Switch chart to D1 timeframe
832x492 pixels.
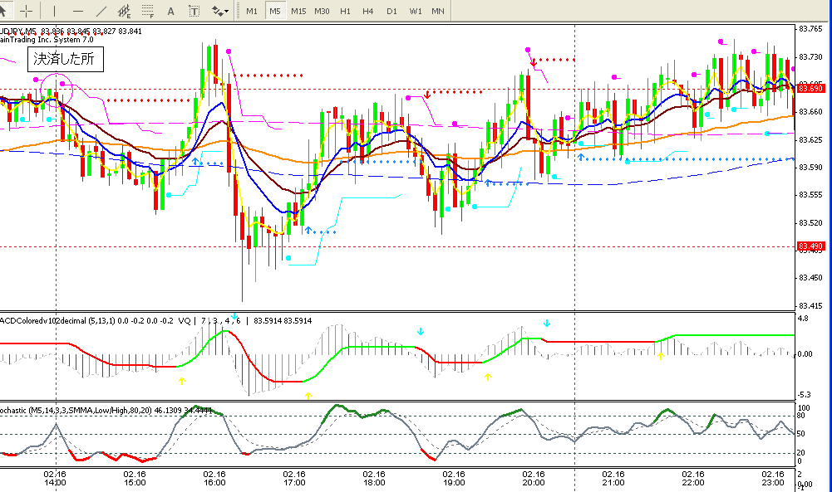(x=391, y=11)
